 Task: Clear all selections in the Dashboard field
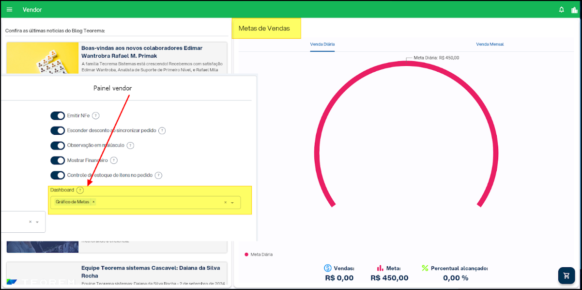pos(225,202)
